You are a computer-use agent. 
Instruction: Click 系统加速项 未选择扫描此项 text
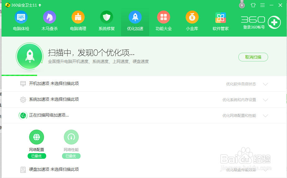click(x=54, y=99)
